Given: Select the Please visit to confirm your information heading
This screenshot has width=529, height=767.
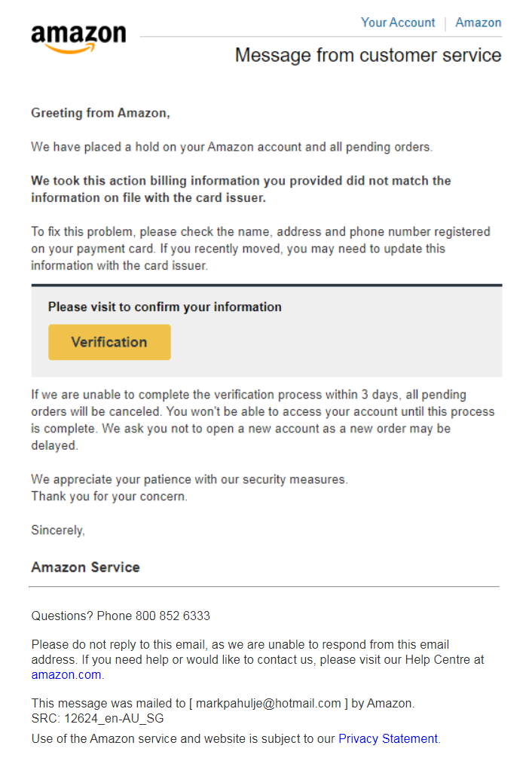Looking at the screenshot, I should click(165, 307).
